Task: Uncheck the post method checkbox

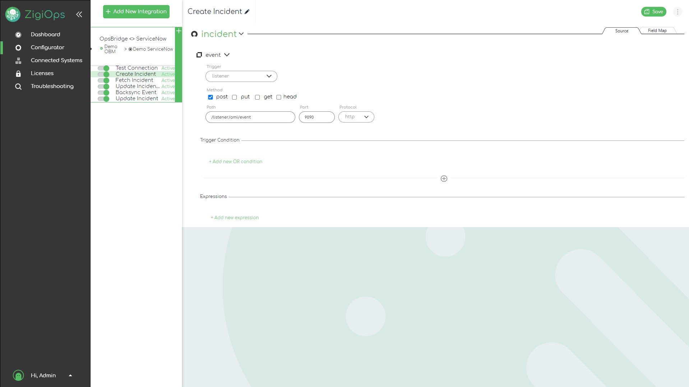Action: [x=211, y=97]
